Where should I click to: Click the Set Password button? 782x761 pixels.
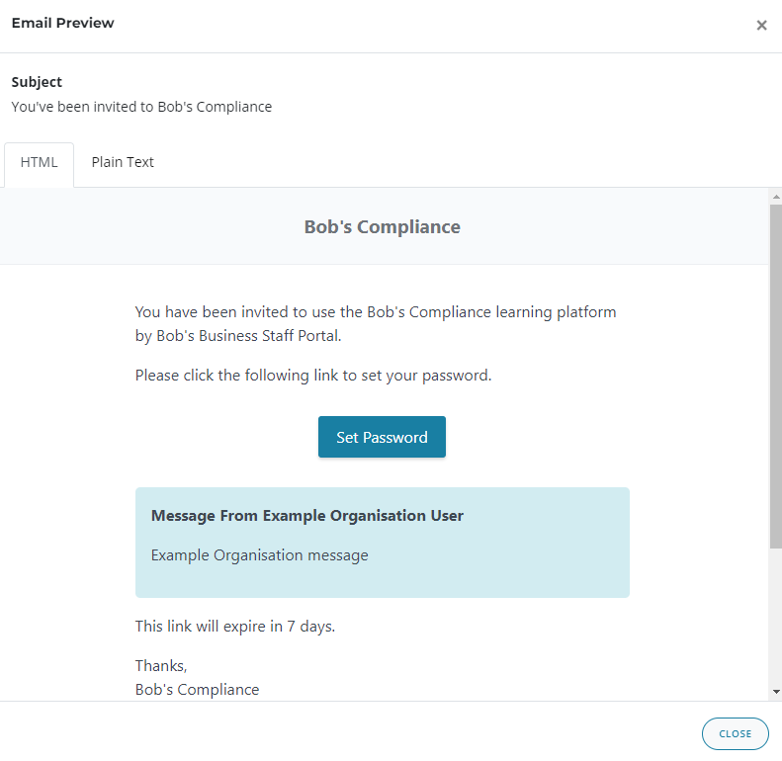click(x=382, y=438)
